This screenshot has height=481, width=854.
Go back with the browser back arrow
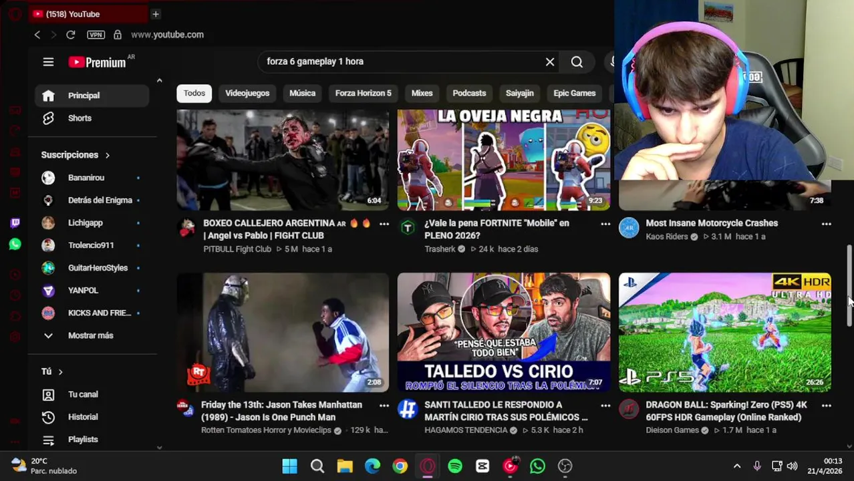37,35
